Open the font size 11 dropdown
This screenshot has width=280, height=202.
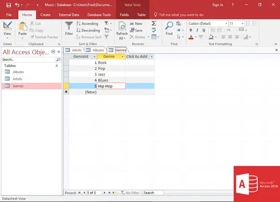click(x=242, y=23)
